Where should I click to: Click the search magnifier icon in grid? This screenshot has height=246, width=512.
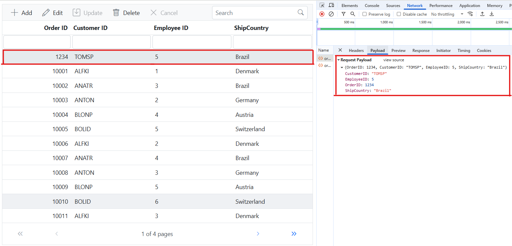pos(301,13)
